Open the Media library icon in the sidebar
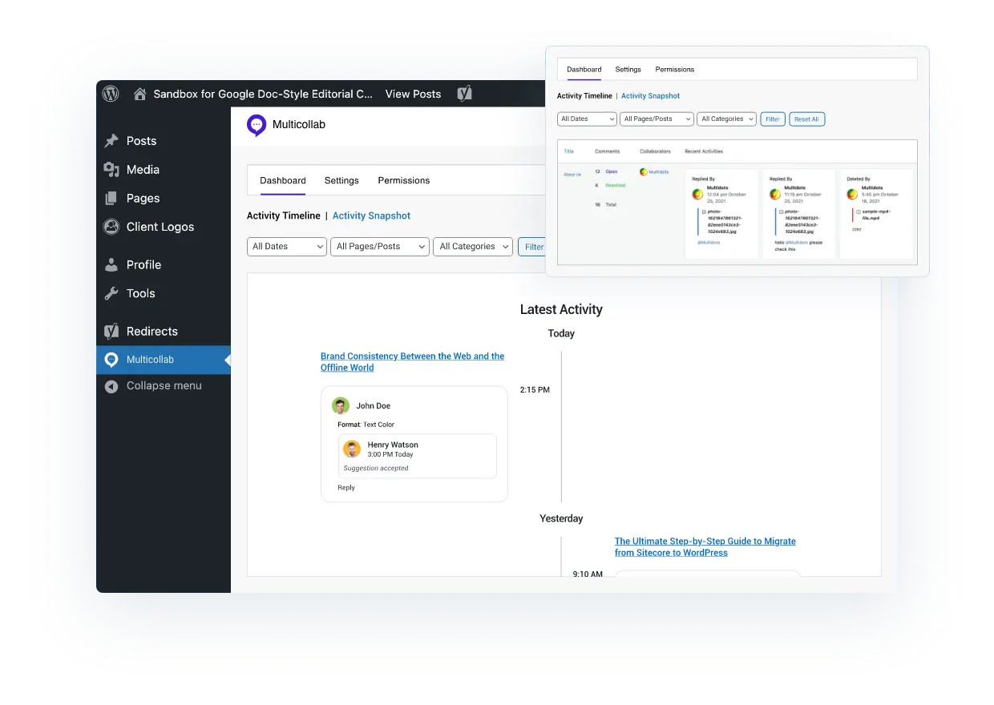This screenshot has height=705, width=994. (x=111, y=170)
